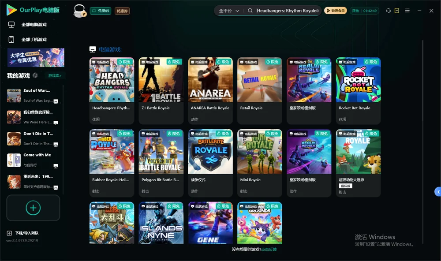Open the Rubber Royale: Holi... game card
Screen dimensions: 441x261
112,163
